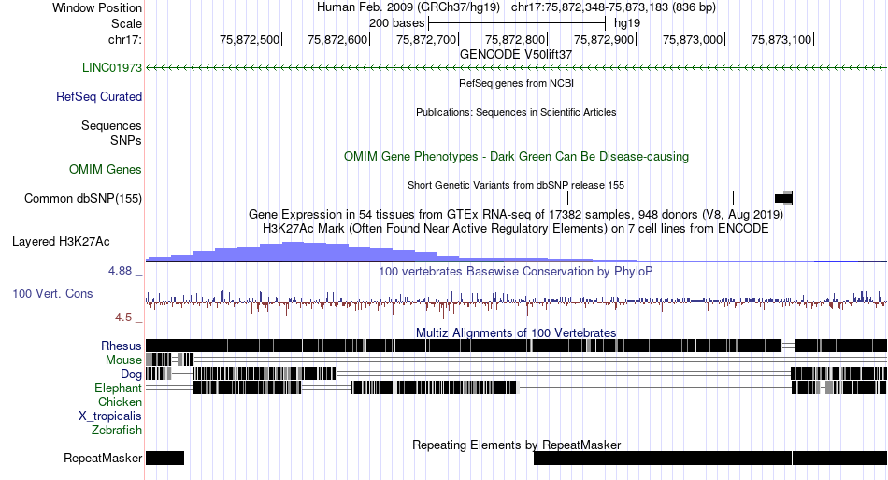Click the OMIM Genes track label
The width and height of the screenshot is (888, 480).
tap(105, 170)
